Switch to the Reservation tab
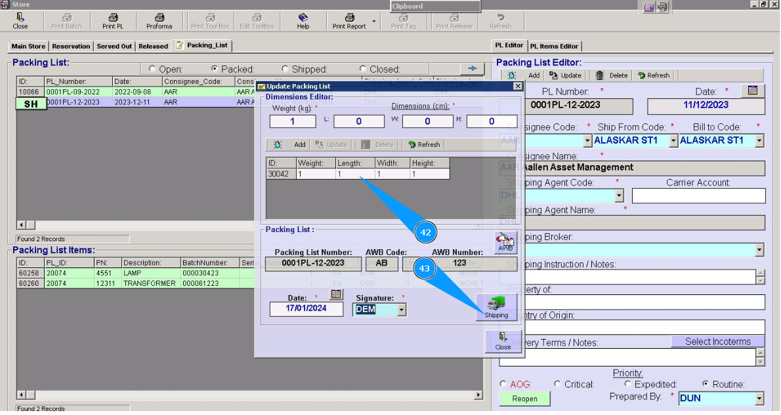 point(72,46)
